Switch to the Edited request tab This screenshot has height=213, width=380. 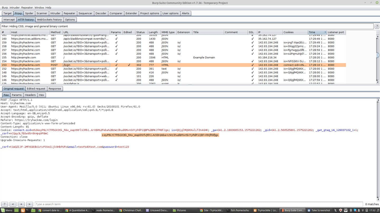click(36, 89)
